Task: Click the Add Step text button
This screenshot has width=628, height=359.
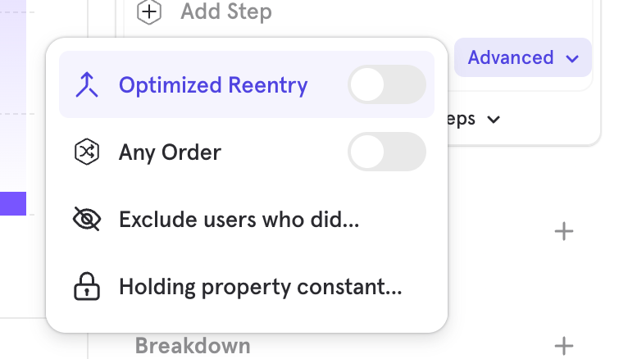Action: pyautogui.click(x=226, y=12)
